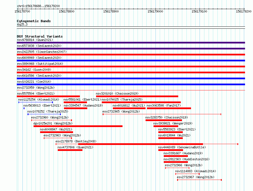This screenshot has width=253, height=191.
Task: Click the blue bar of nsv1026221
Action: (x=131, y=84)
